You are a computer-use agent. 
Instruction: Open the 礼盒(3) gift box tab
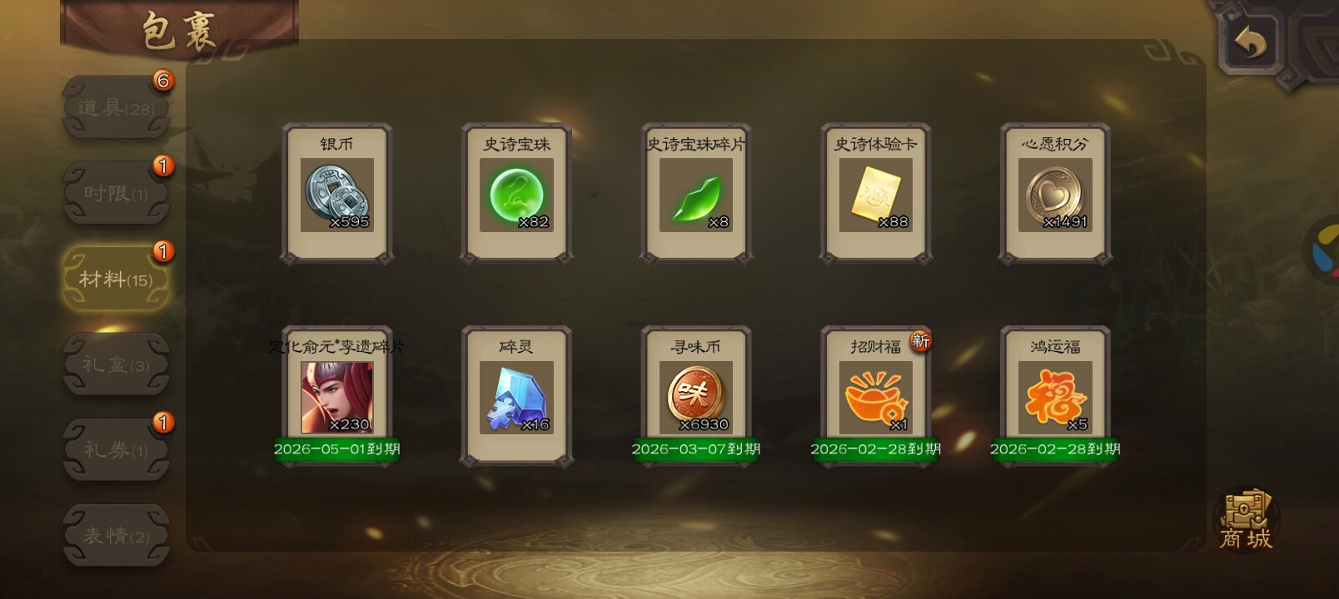tap(117, 364)
